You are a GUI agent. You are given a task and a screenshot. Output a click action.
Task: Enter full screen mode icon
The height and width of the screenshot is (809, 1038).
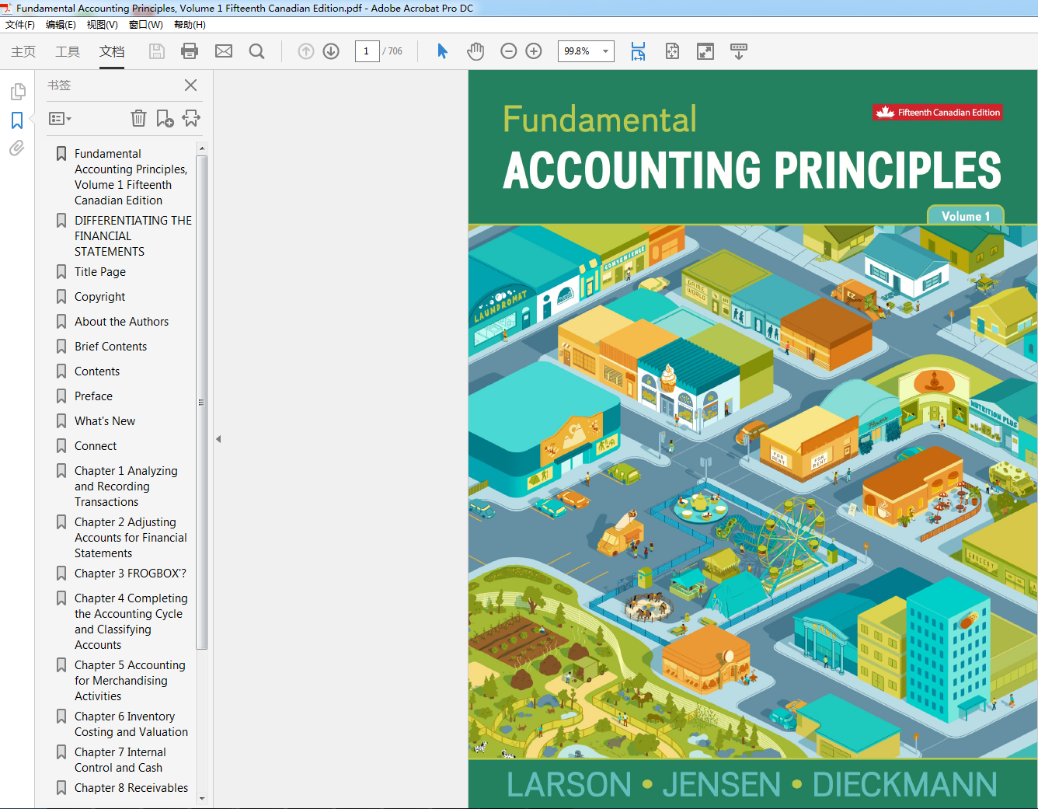(705, 51)
